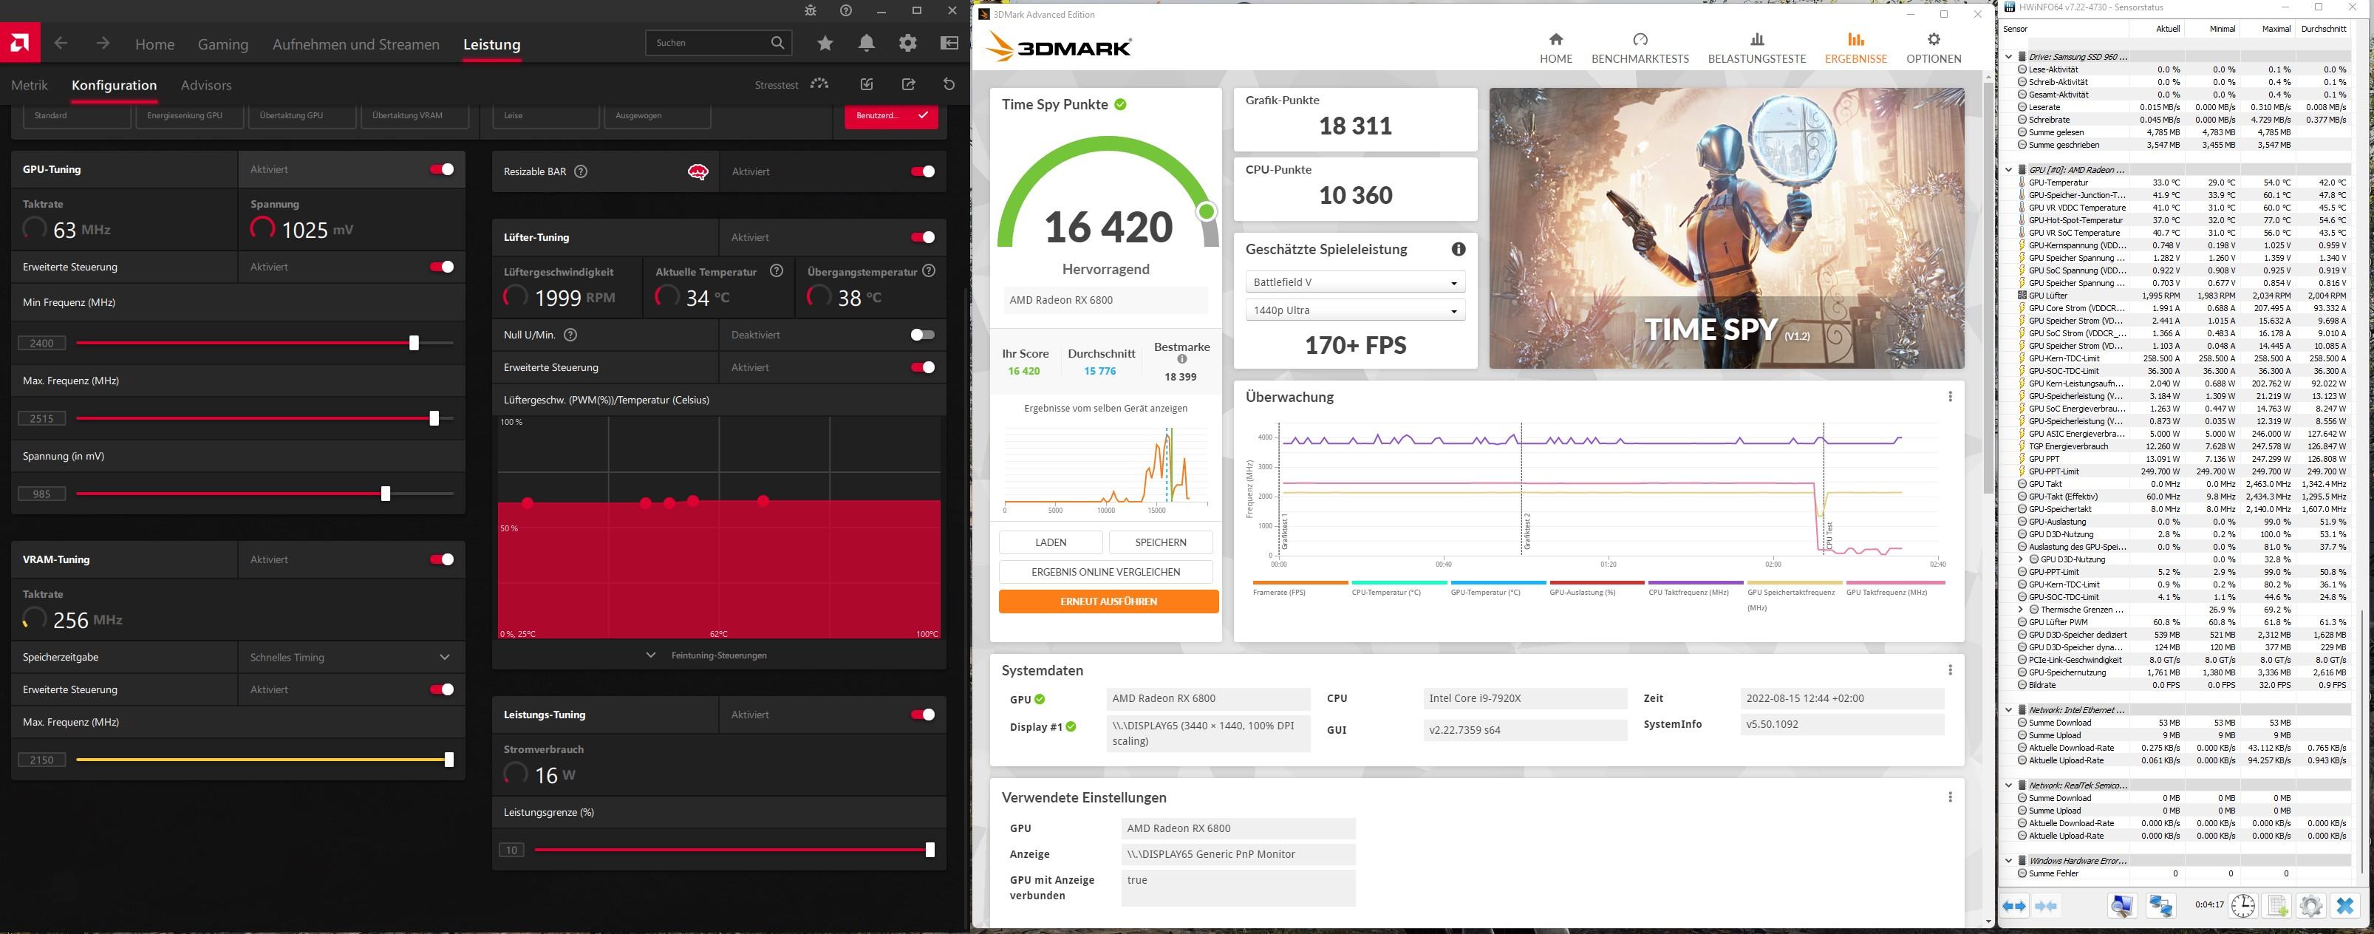Open Speicherzeitgabe Schnelles Timing dropdown
The width and height of the screenshot is (2374, 934).
click(351, 658)
